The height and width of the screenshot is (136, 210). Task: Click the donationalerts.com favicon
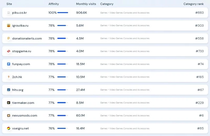[x=9, y=38]
